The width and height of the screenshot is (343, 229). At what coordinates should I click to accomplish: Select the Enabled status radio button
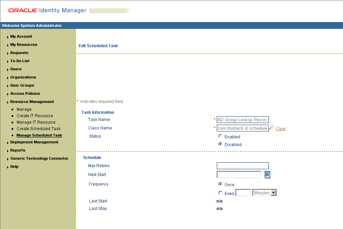click(x=220, y=136)
